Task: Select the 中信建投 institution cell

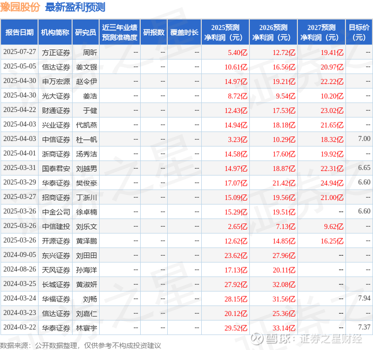Action: [56, 226]
